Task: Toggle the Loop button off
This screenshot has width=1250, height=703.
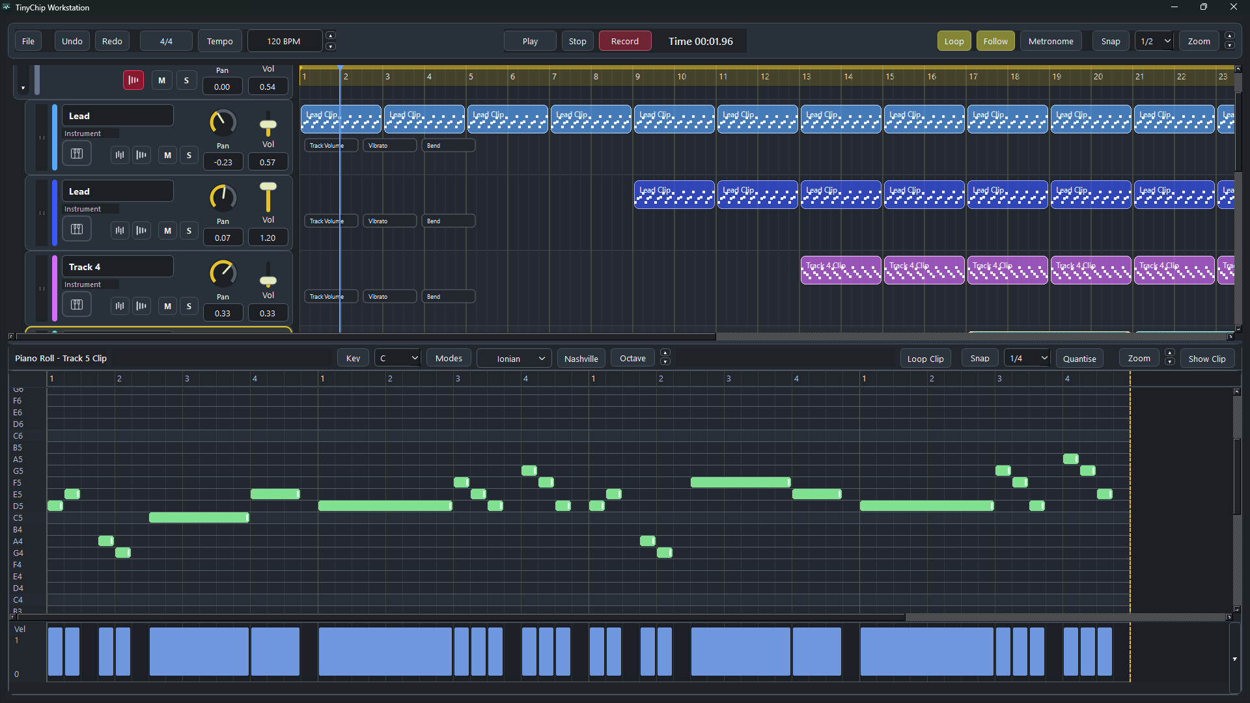Action: point(954,41)
